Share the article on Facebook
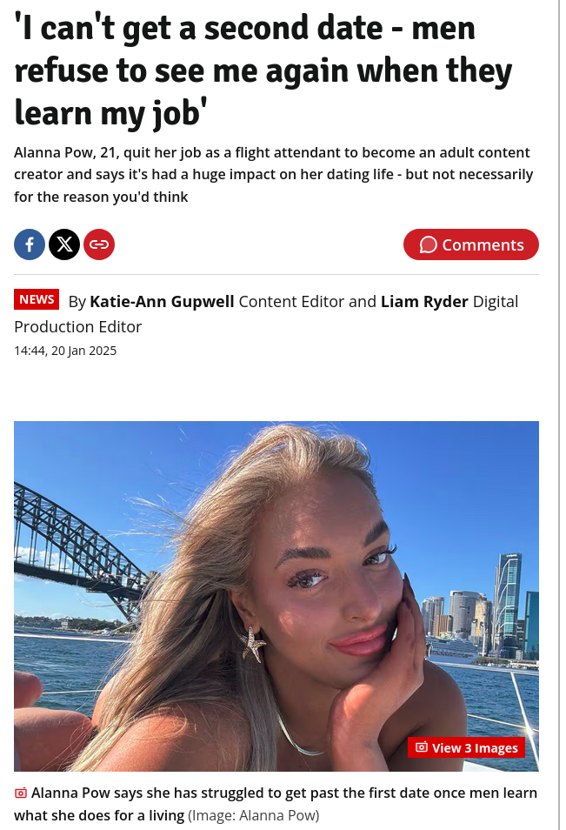The image size is (566, 830). coord(30,244)
